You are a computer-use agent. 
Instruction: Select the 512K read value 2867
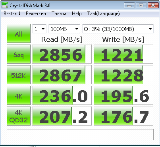click(x=62, y=75)
